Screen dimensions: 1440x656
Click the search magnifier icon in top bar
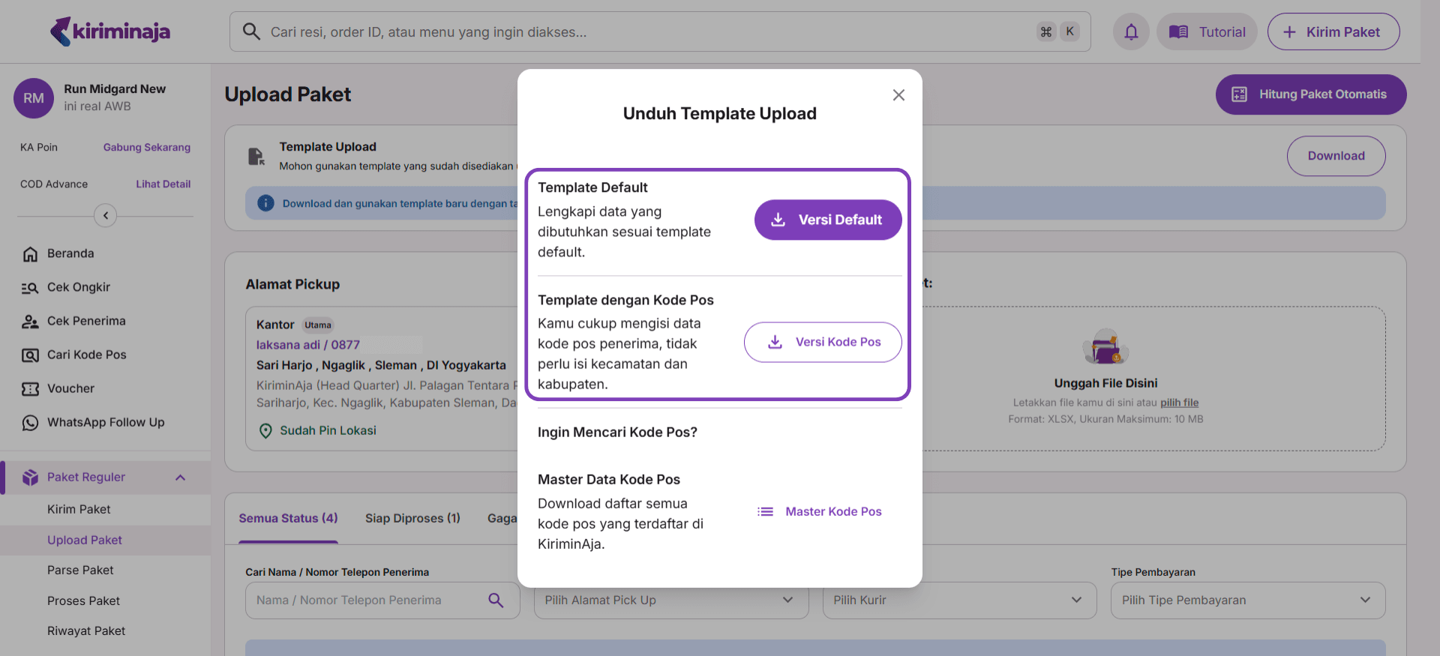coord(252,31)
